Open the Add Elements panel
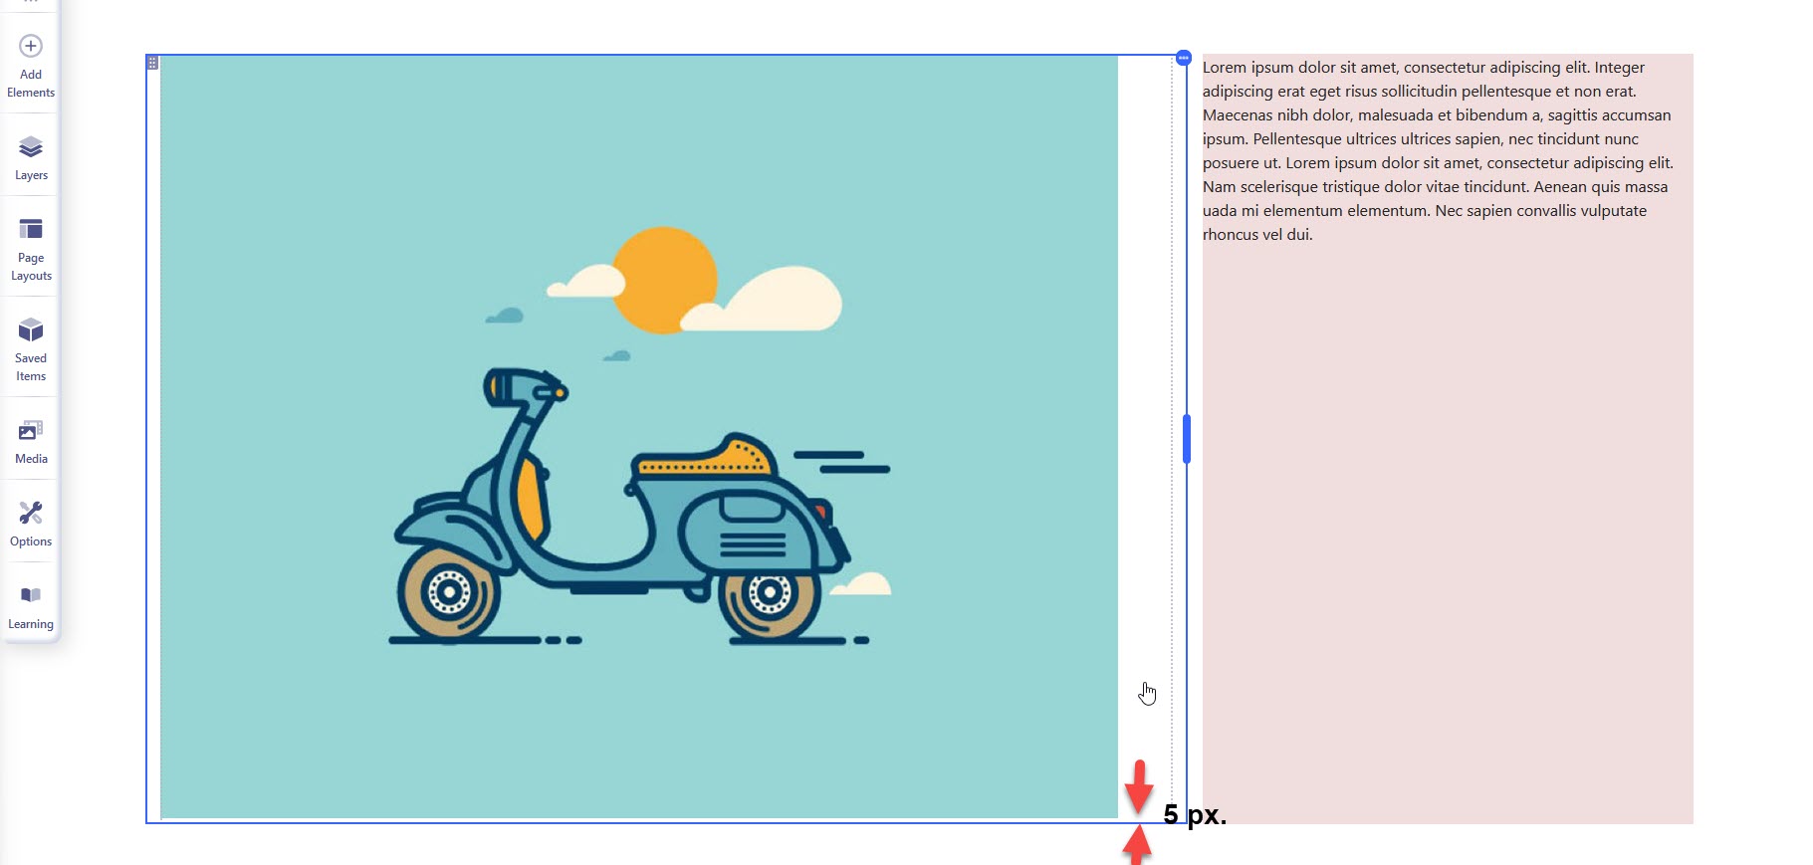 [31, 66]
